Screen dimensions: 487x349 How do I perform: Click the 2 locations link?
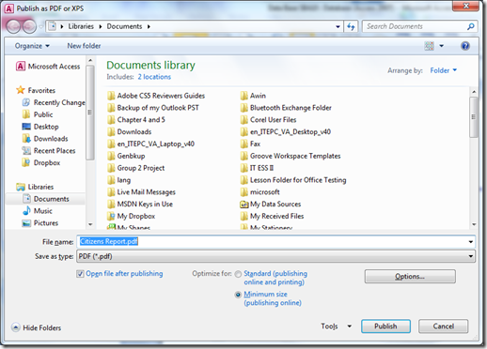point(154,77)
